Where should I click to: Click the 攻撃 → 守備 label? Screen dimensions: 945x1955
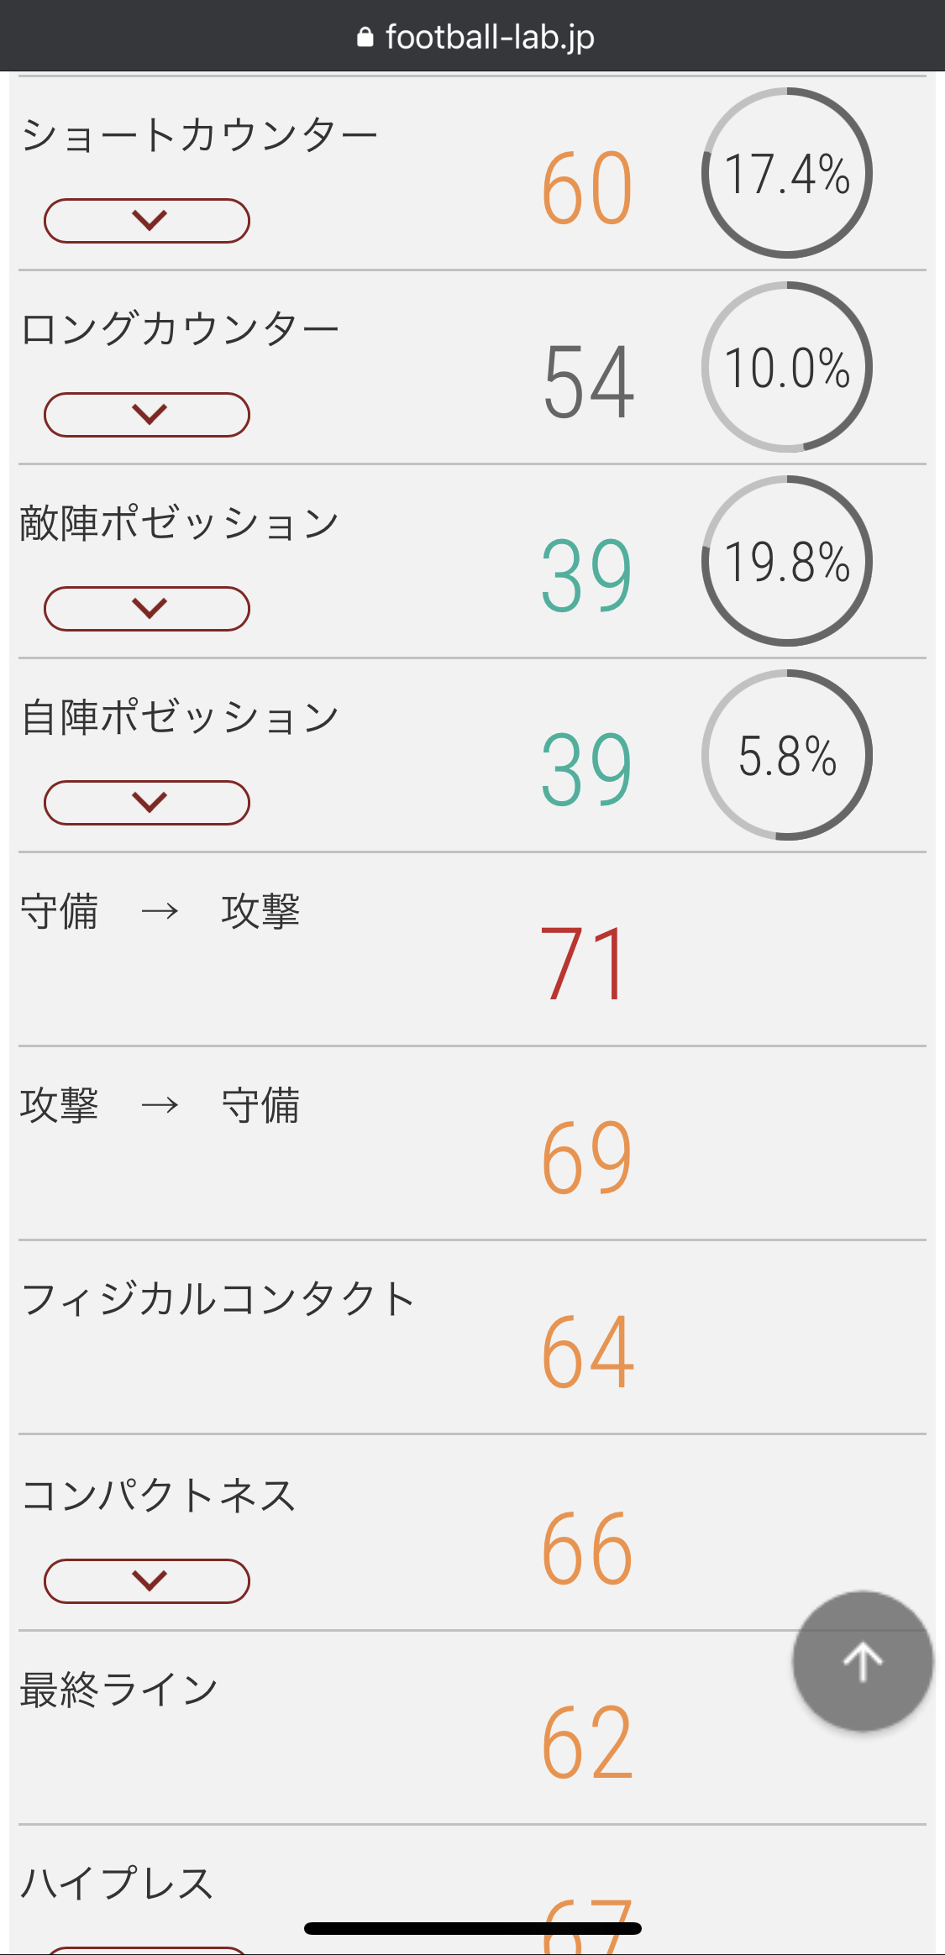(x=160, y=1105)
